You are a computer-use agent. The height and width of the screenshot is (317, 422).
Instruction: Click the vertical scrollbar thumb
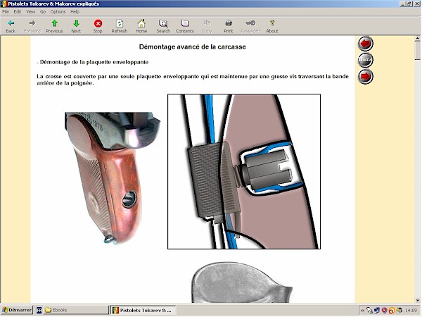coord(418,51)
